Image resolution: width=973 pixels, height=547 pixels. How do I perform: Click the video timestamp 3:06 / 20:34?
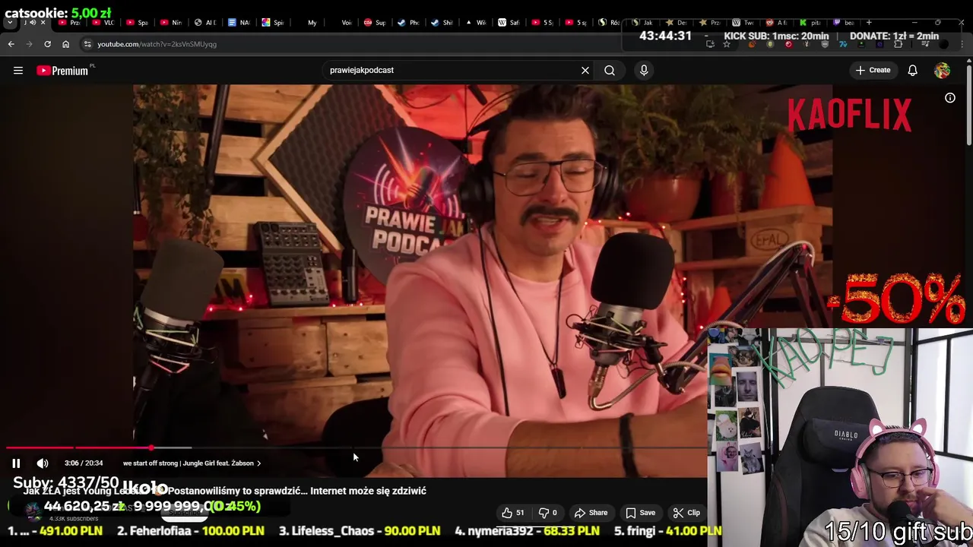84,463
